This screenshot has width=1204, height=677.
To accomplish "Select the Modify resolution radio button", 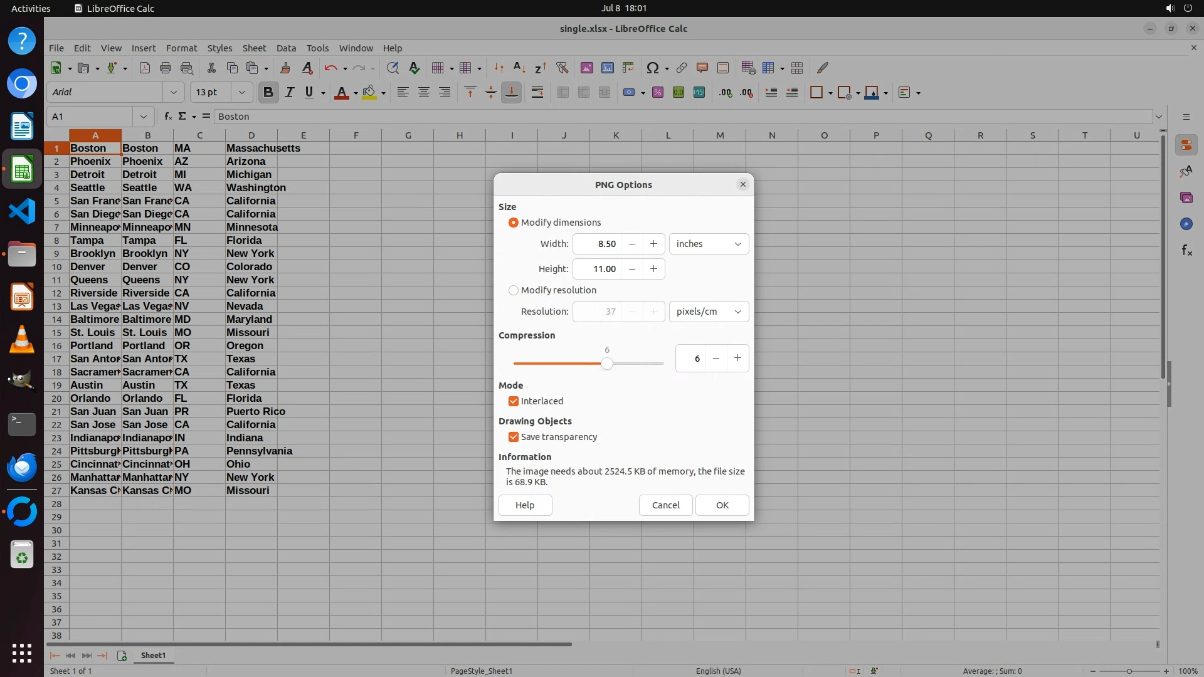I will coord(514,290).
